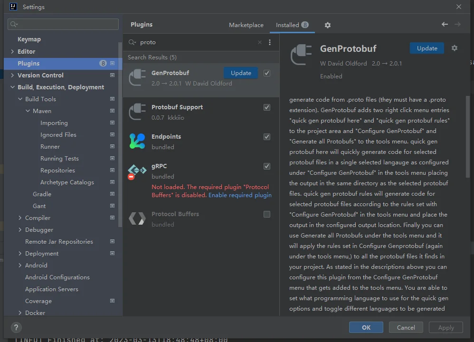Open plugin search options three-dot menu
The width and height of the screenshot is (474, 342).
pos(270,42)
